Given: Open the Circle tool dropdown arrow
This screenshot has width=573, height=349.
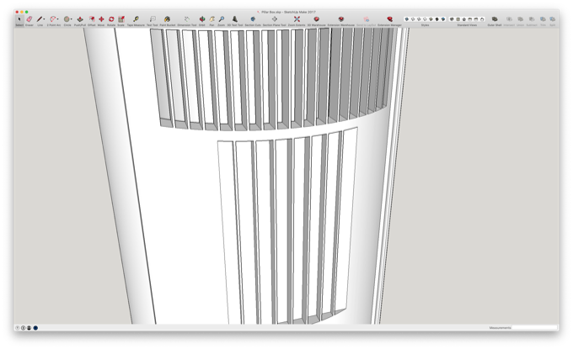Looking at the screenshot, I should tap(72, 19).
